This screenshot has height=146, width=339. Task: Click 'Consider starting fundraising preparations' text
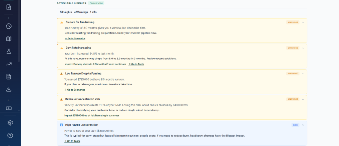(110, 33)
